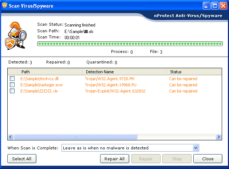The height and width of the screenshot is (169, 229).
Task: Click 'Can be repaired' status for 6to4vcs.dll
Action: click(183, 79)
